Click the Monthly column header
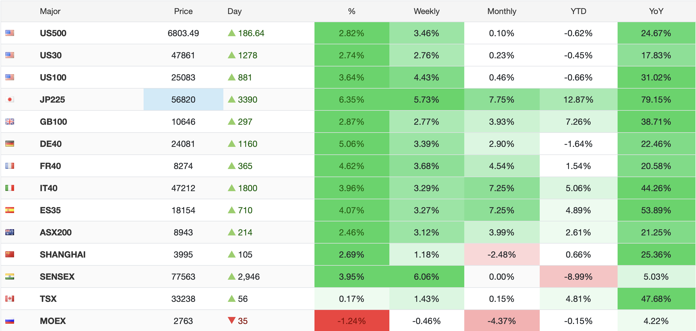The height and width of the screenshot is (331, 696). (502, 11)
